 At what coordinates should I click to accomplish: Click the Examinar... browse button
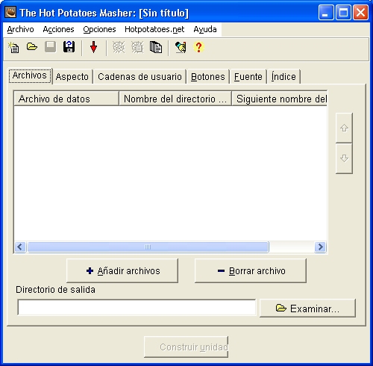click(307, 308)
